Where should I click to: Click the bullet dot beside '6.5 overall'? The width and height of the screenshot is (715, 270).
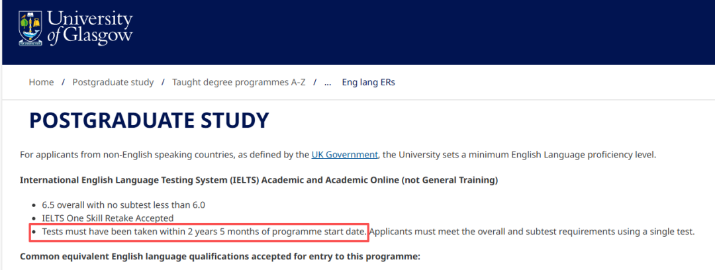(34, 205)
